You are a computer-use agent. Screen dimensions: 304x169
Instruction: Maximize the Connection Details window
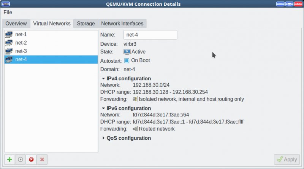289,4
